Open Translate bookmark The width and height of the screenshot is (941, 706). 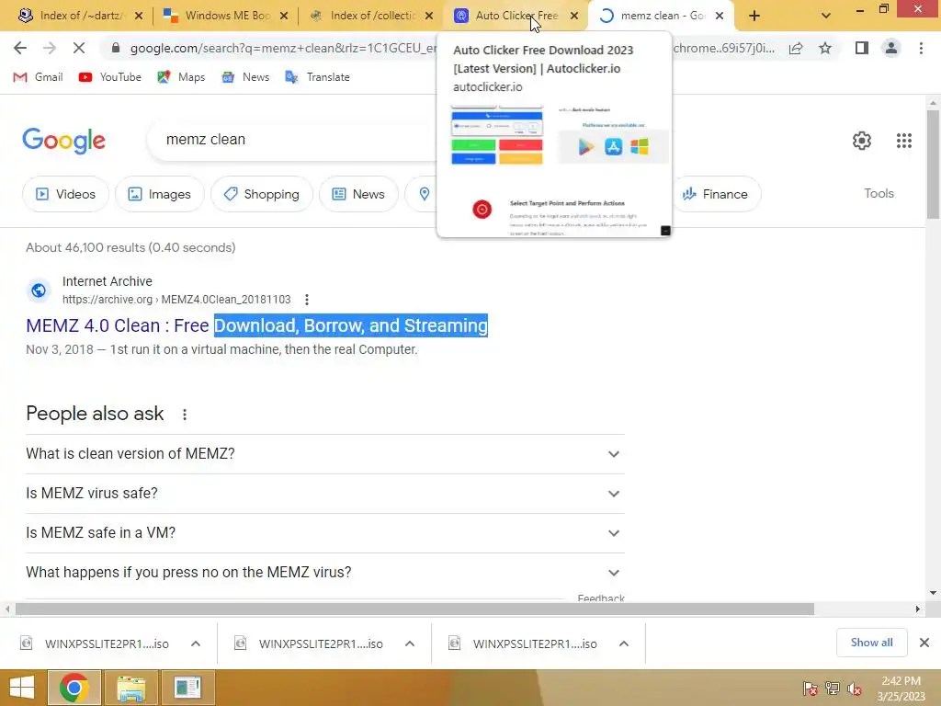point(317,77)
